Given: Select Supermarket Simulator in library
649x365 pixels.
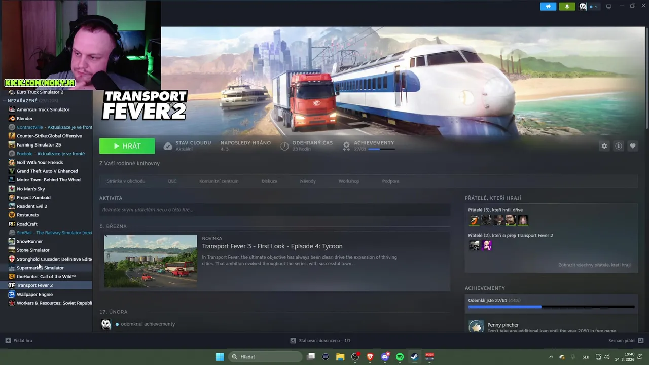Looking at the screenshot, I should (x=40, y=268).
